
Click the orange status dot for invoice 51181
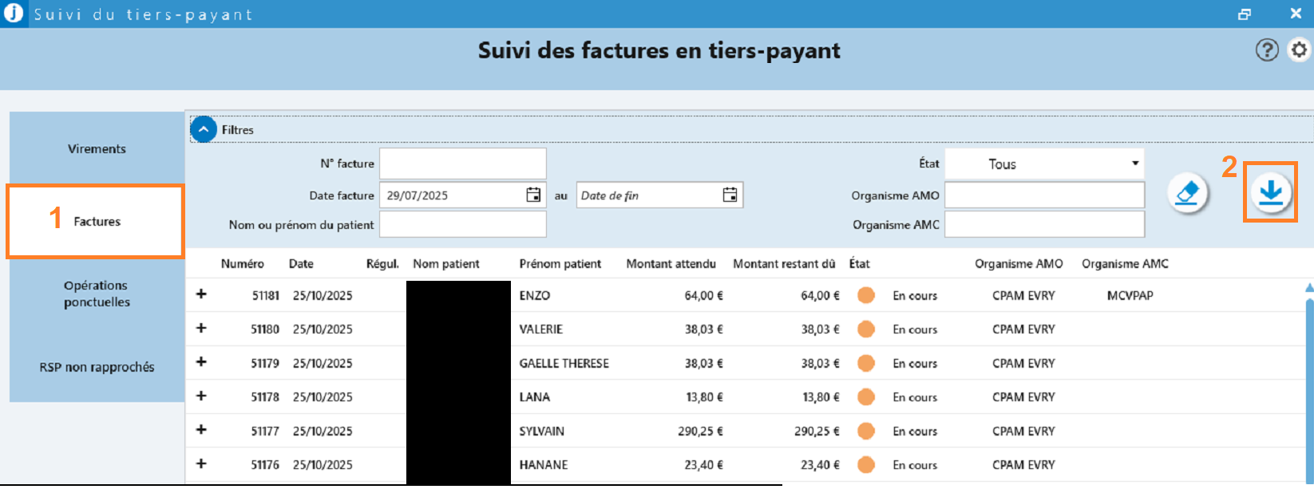point(866,295)
